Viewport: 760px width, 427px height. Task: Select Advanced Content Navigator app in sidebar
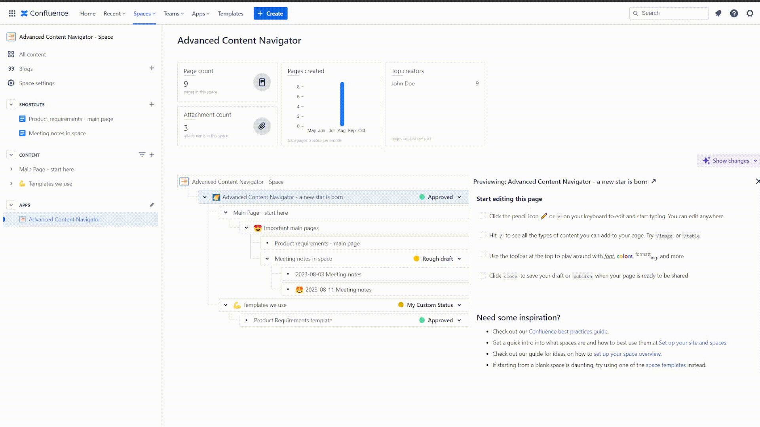coord(80,219)
